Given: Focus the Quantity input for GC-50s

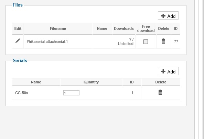Looking at the screenshot, I should (71, 93).
